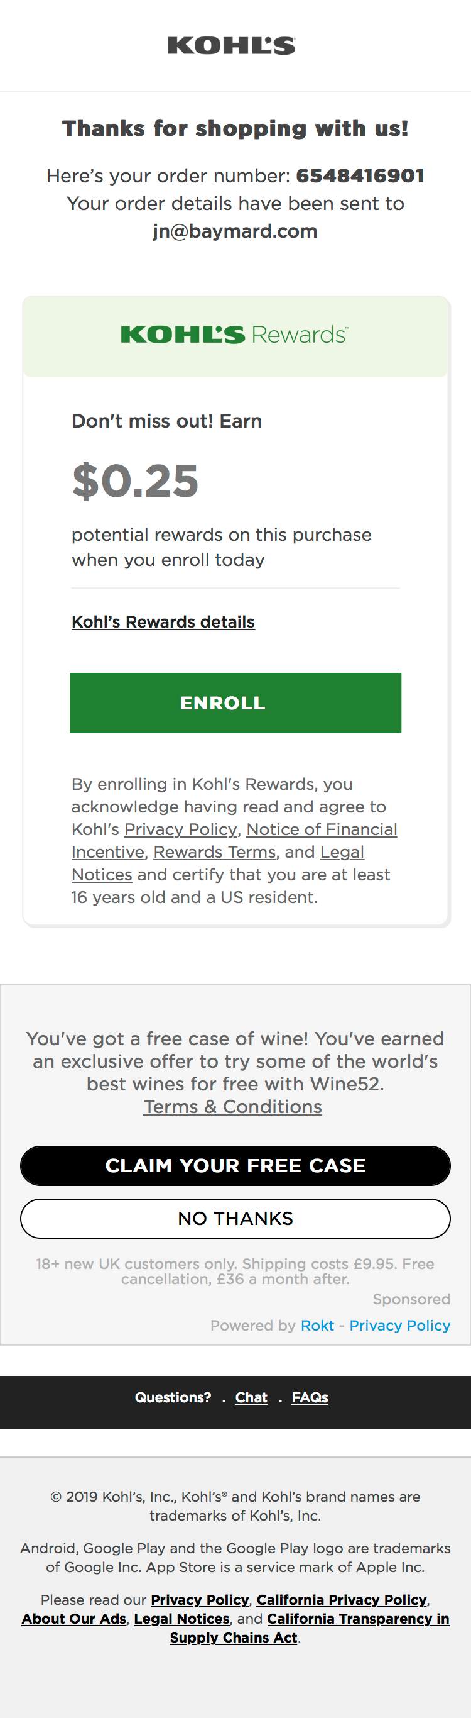Start a Chat session

(251, 1398)
